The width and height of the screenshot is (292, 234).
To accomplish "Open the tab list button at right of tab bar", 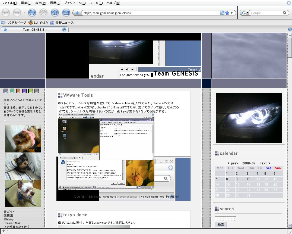I will coord(290,29).
